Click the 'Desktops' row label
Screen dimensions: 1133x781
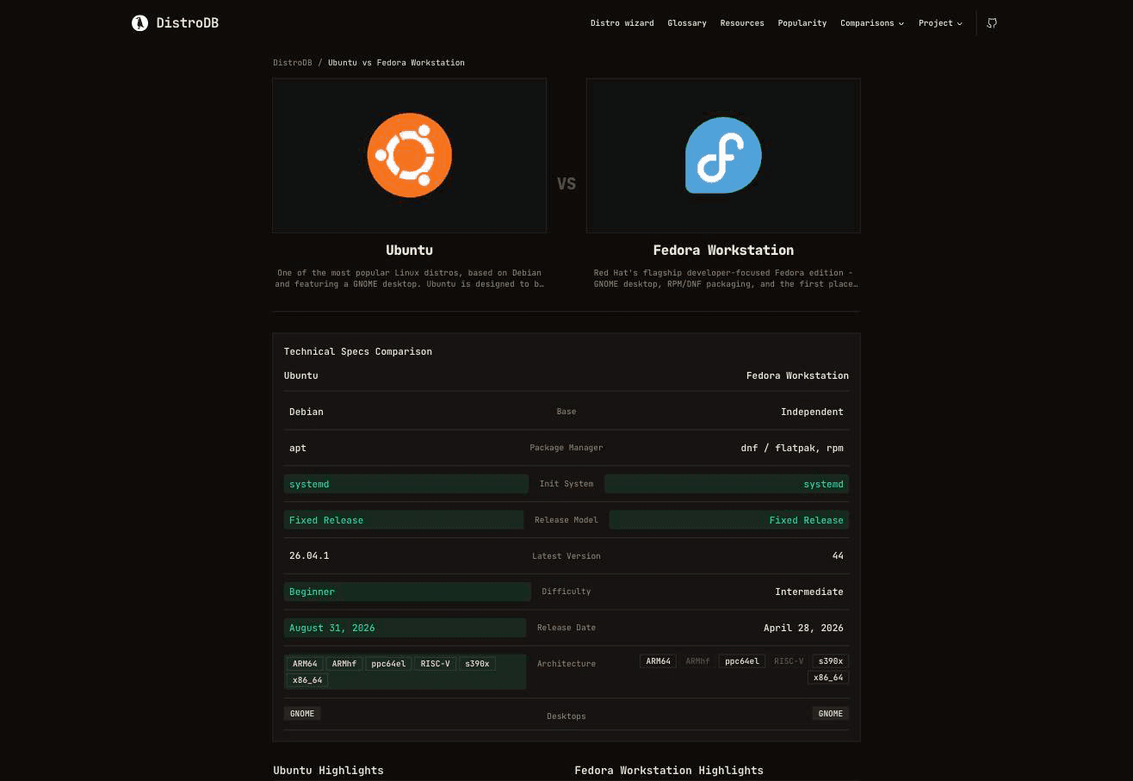tap(566, 716)
